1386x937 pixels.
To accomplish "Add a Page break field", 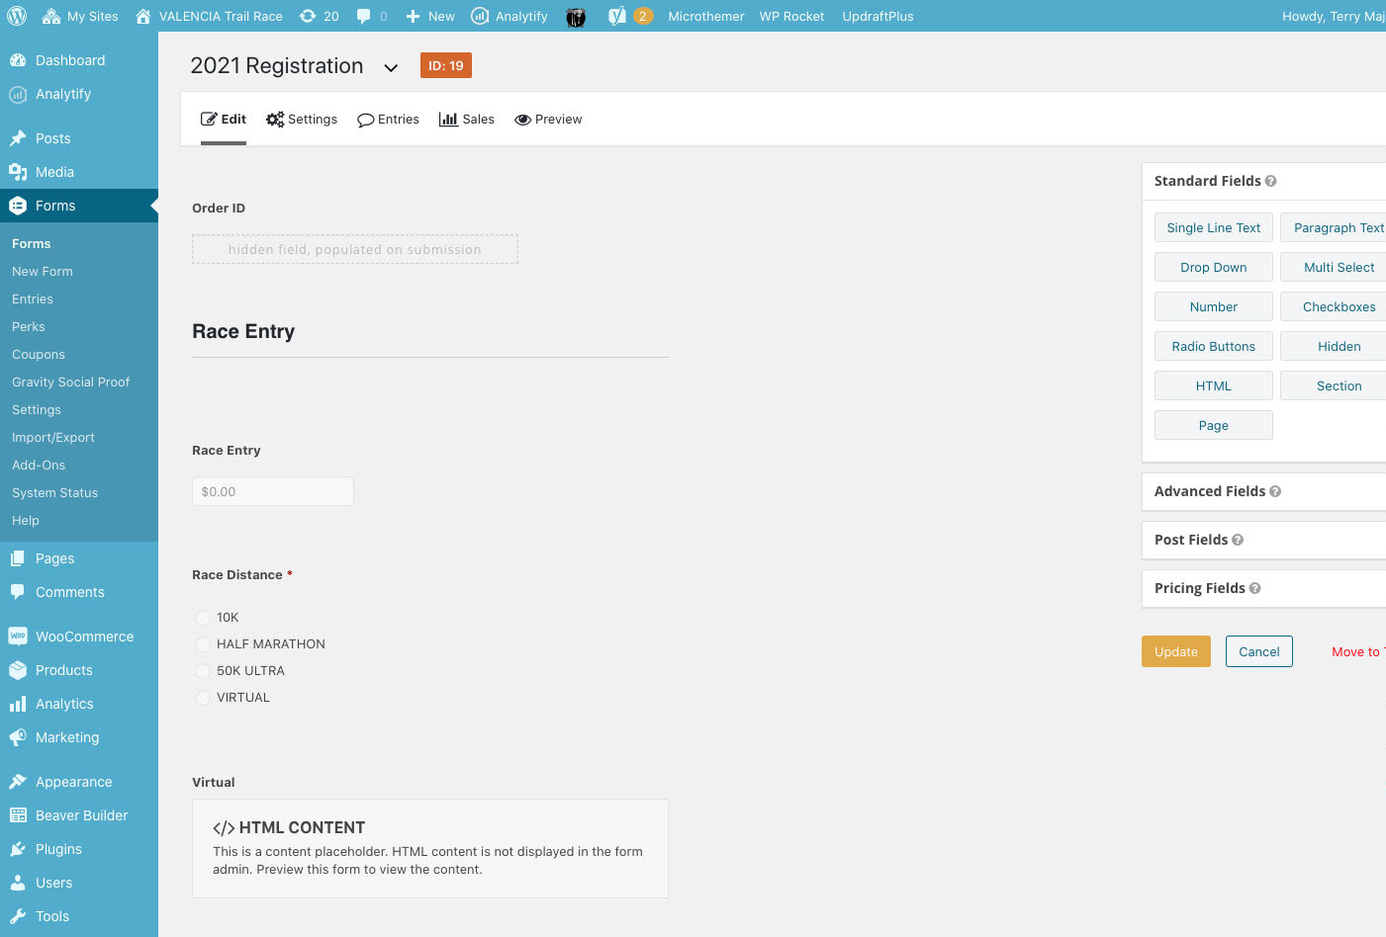I will [x=1214, y=425].
